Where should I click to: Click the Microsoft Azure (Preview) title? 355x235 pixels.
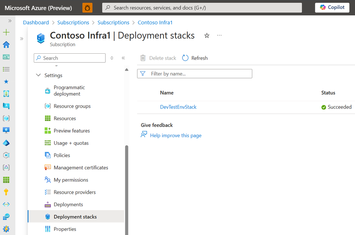pos(38,8)
